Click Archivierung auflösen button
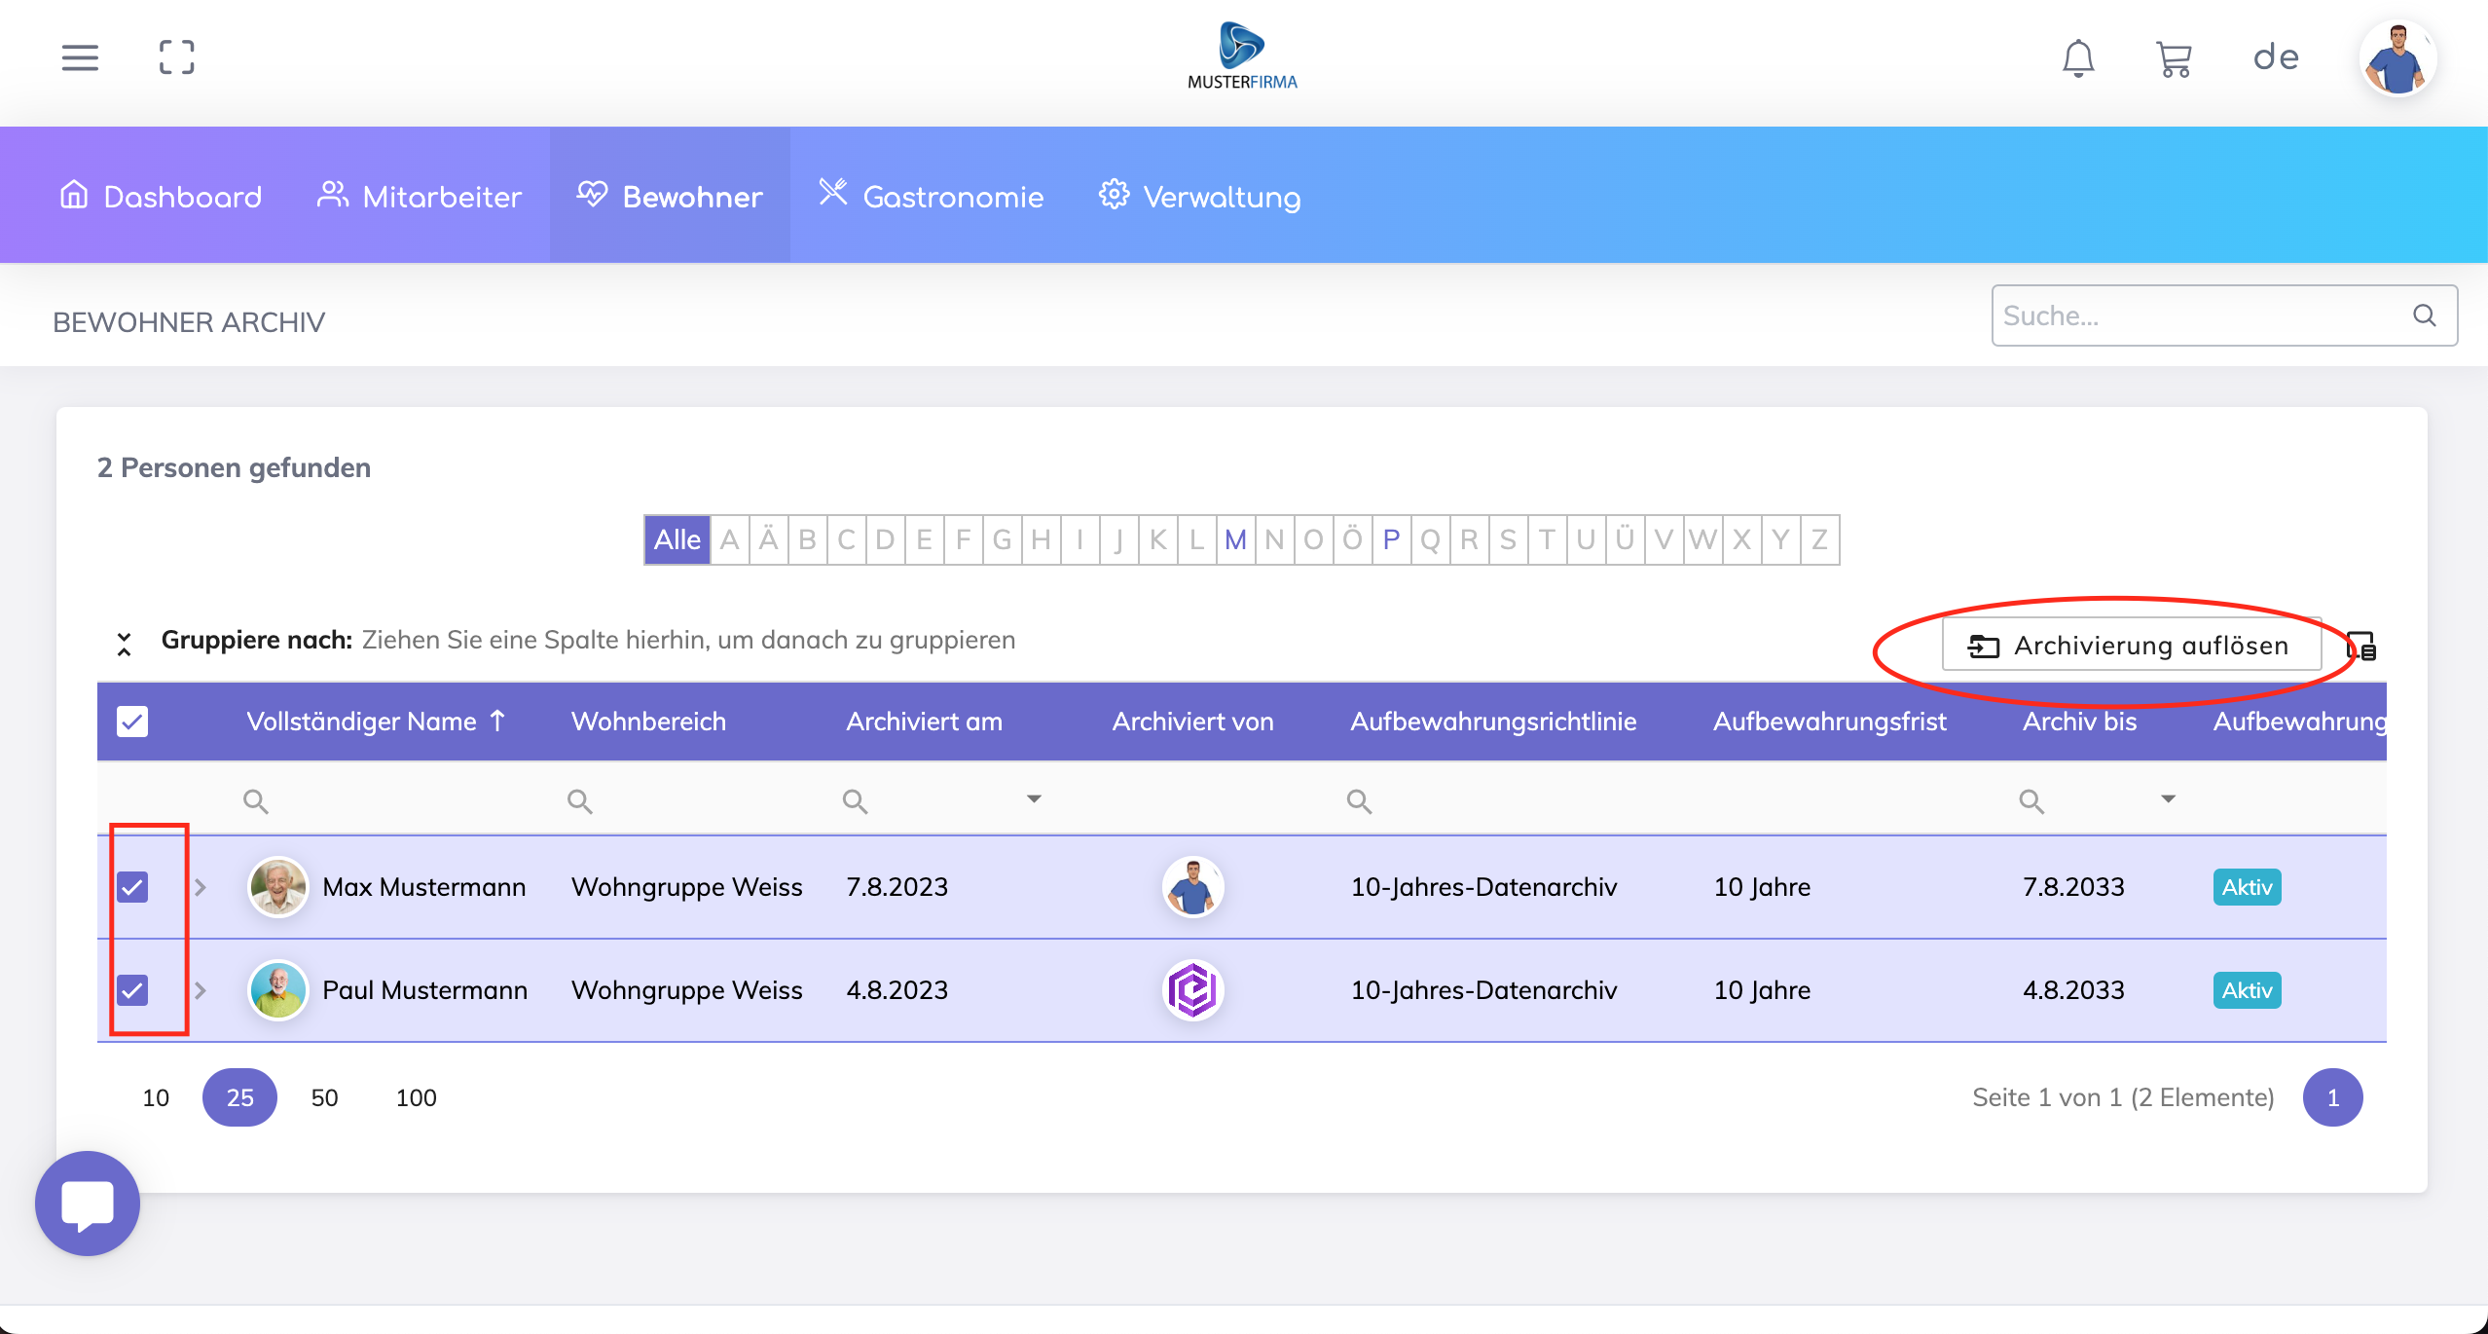 pos(2132,646)
